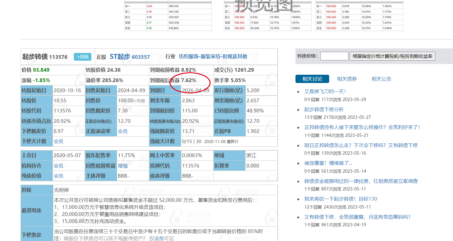Select 423.067 in top quote table

[x=174, y=17]
